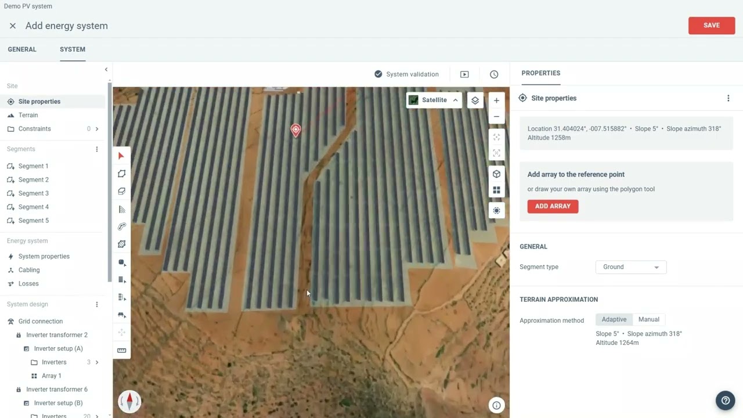Open the map layers icon

coord(475,100)
